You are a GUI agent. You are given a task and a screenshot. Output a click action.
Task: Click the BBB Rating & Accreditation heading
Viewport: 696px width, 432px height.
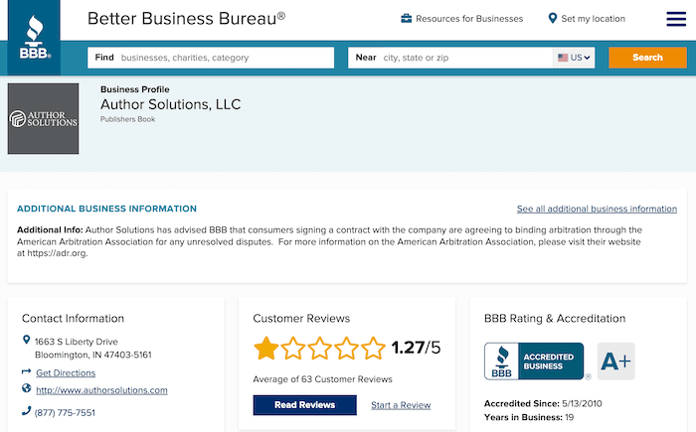pyautogui.click(x=555, y=319)
